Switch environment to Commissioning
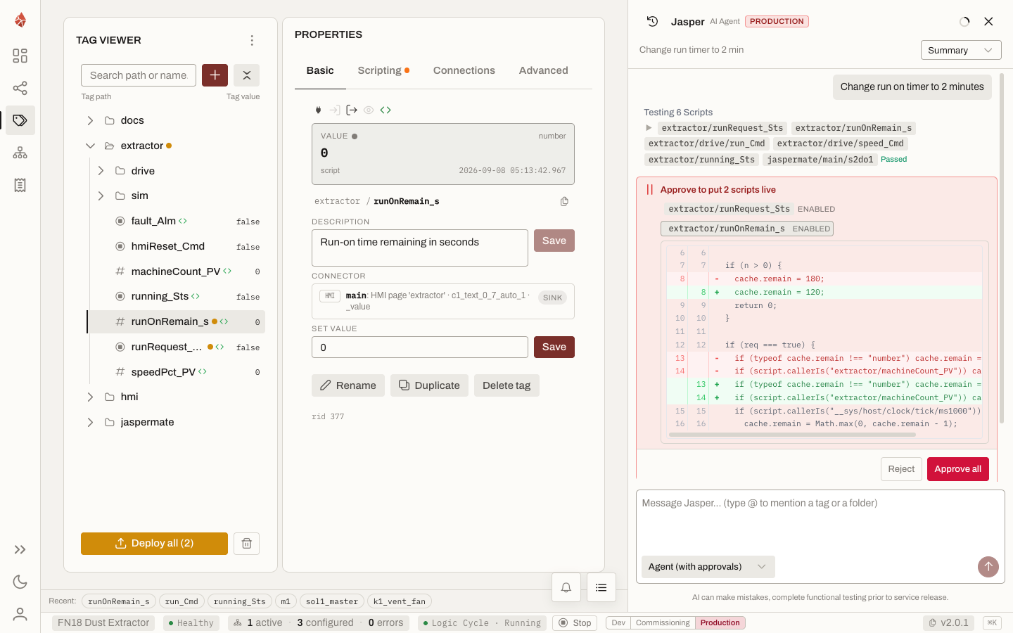 tap(663, 623)
